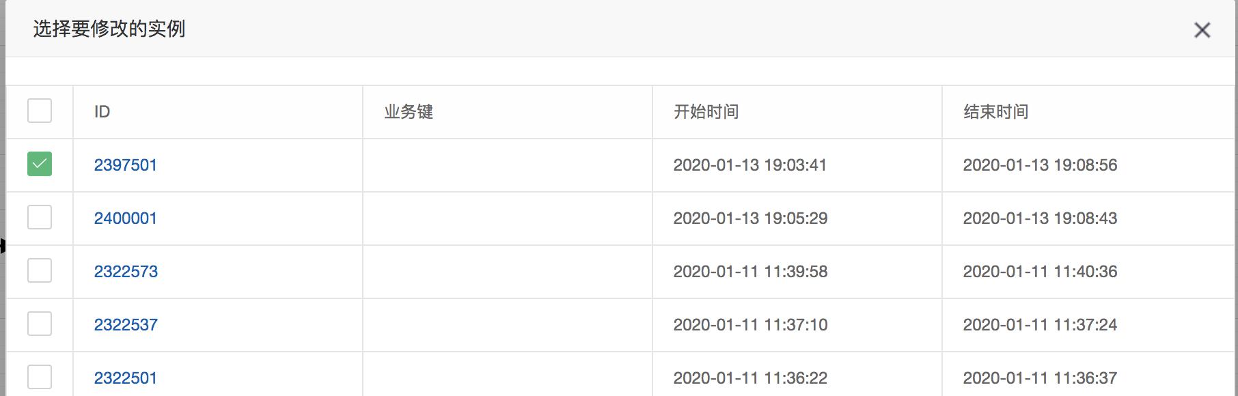Screen dimensions: 1238x396
Task: Uncheck the checkbox for instance 2397501
Action: (40, 164)
